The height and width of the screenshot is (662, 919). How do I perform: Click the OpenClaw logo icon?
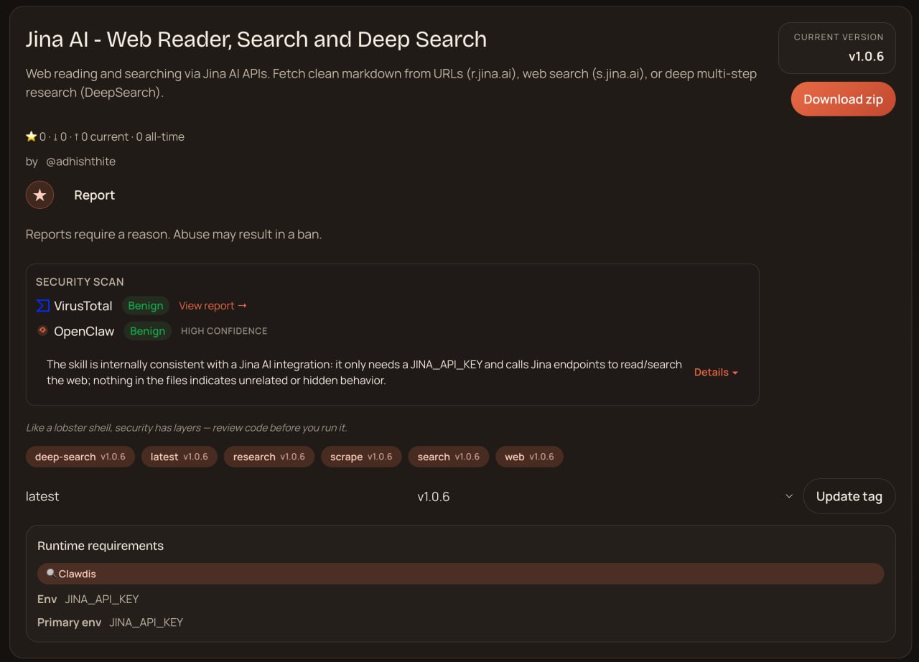[42, 331]
